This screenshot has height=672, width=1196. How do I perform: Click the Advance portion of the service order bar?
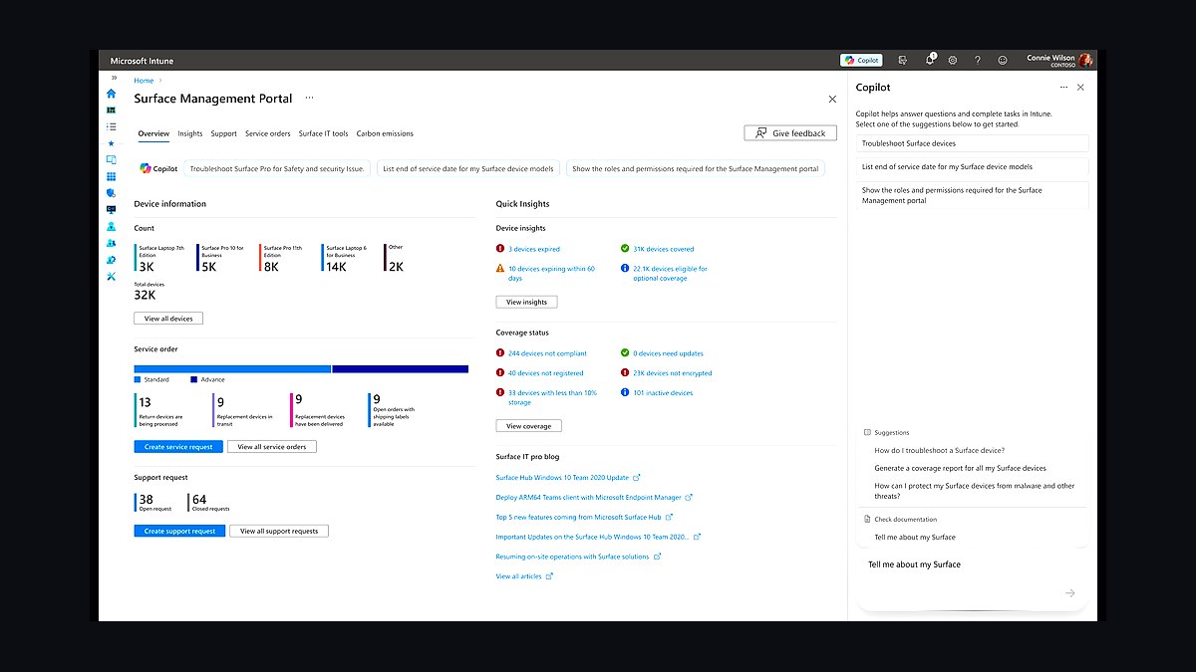point(400,368)
